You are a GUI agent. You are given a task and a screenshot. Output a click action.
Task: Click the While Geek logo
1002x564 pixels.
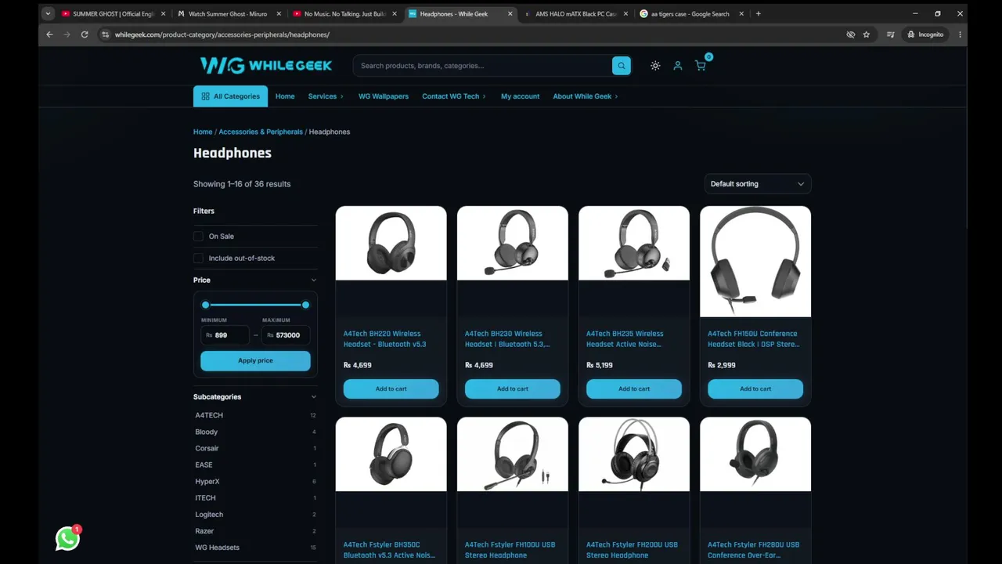click(x=266, y=66)
